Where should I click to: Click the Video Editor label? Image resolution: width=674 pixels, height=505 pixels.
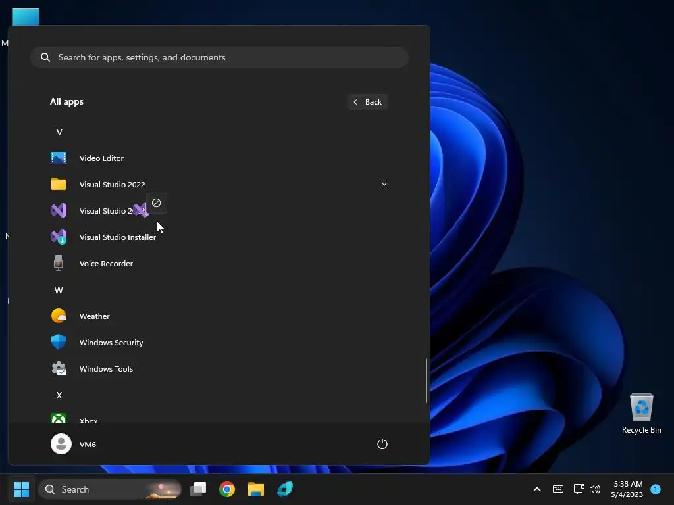click(101, 158)
